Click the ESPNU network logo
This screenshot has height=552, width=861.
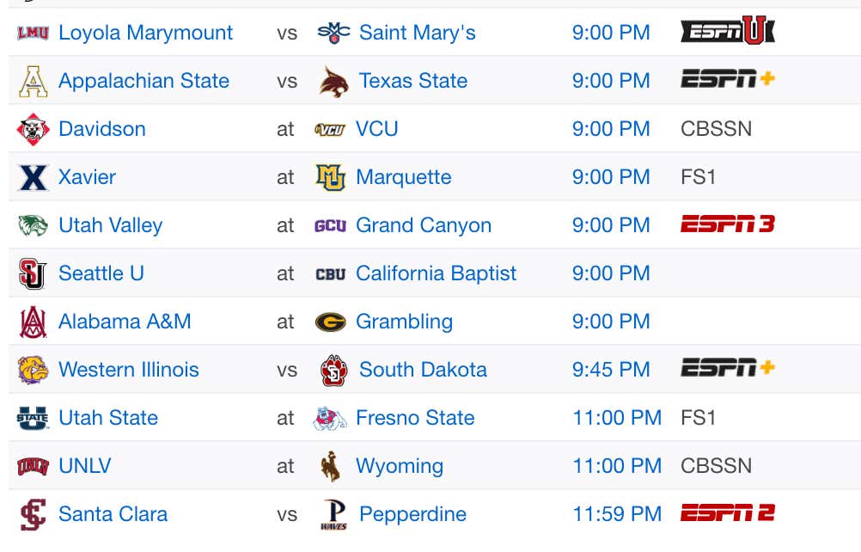click(x=728, y=30)
